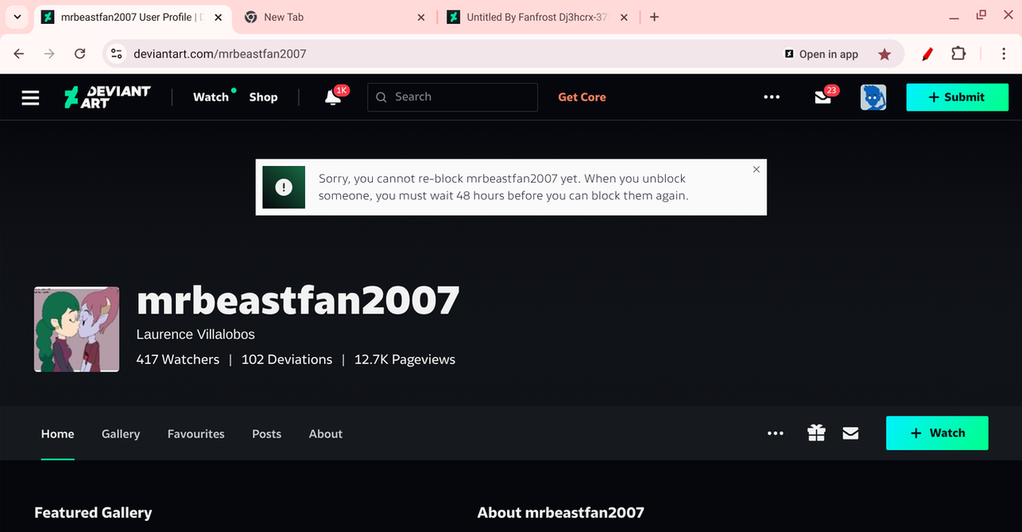View site information icon in address bar
The image size is (1022, 532).
117,53
